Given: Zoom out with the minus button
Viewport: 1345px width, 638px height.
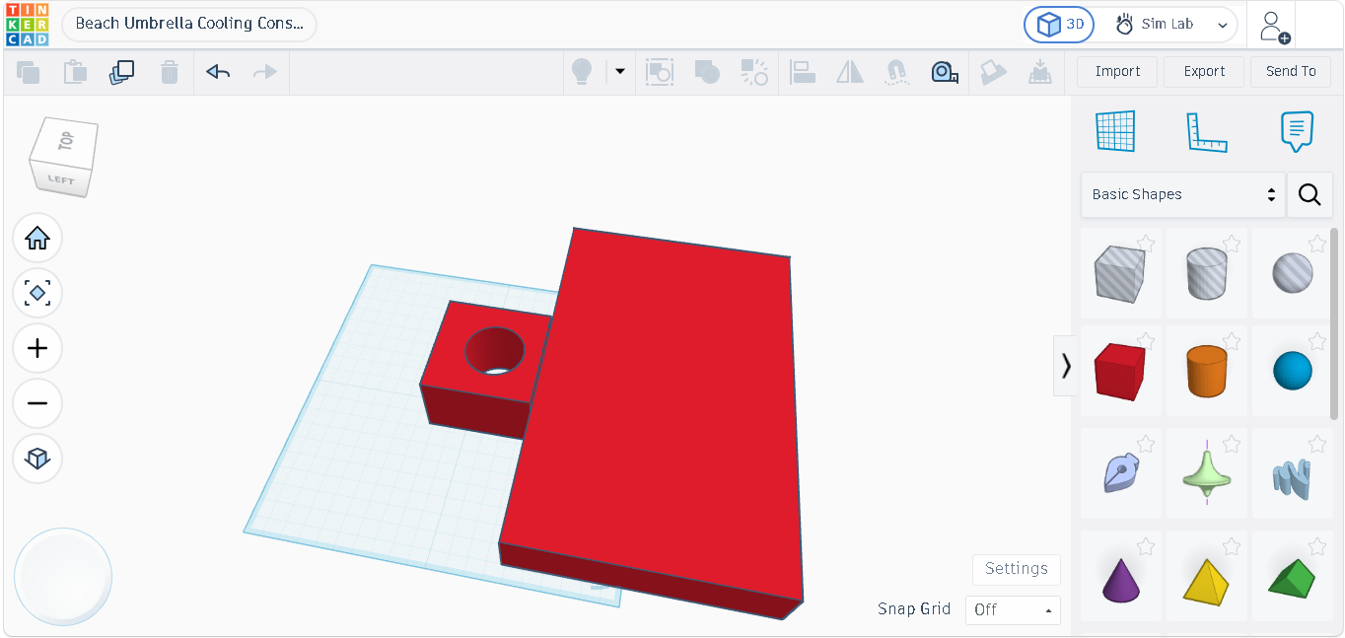Looking at the screenshot, I should (x=37, y=403).
